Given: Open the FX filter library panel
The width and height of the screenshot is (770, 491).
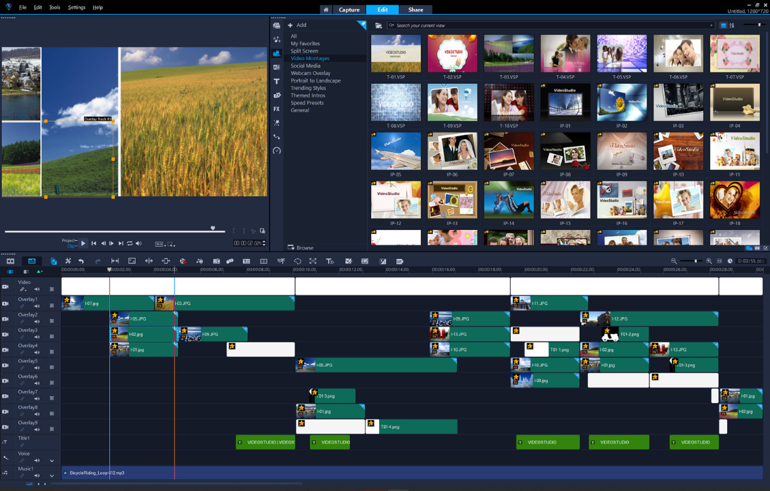Looking at the screenshot, I should click(x=276, y=109).
